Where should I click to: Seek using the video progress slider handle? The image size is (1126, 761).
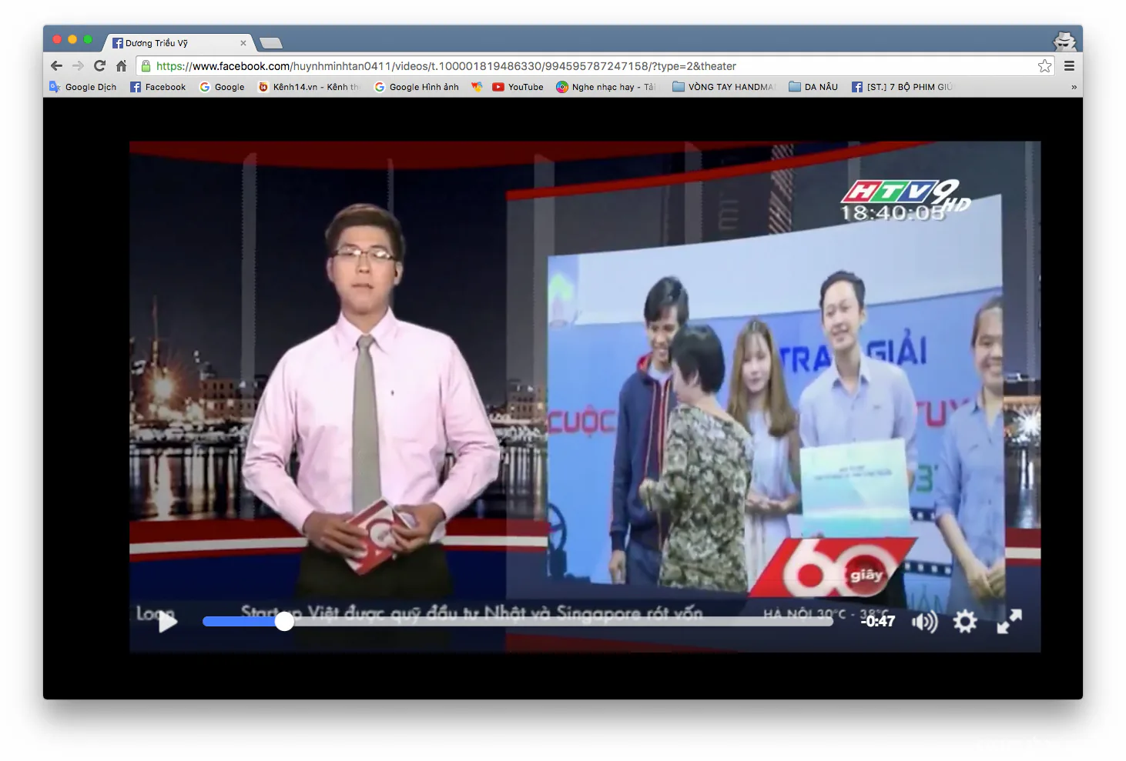coord(284,621)
